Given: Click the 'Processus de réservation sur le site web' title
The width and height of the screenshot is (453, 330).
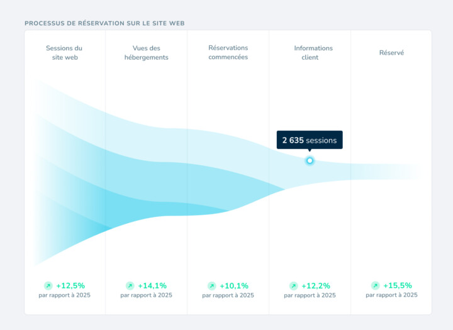Looking at the screenshot, I should pyautogui.click(x=104, y=23).
